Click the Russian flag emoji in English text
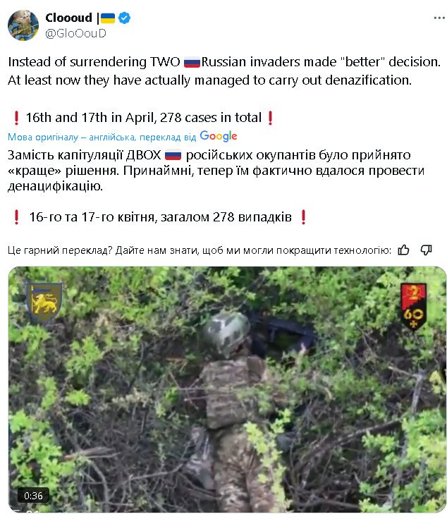Viewport: 447px width, 519px height. 192,62
